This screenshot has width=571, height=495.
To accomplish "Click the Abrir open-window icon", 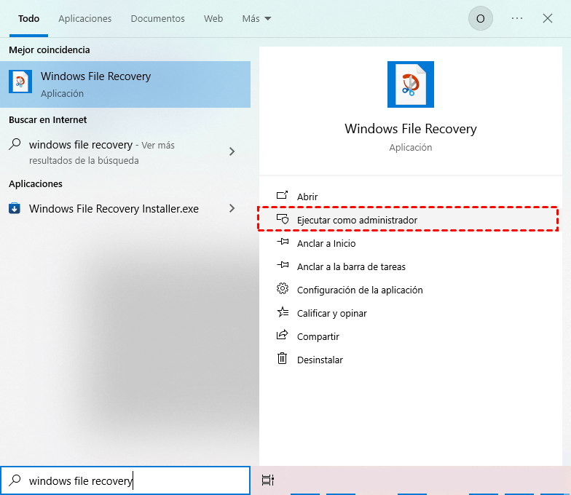I will click(283, 196).
